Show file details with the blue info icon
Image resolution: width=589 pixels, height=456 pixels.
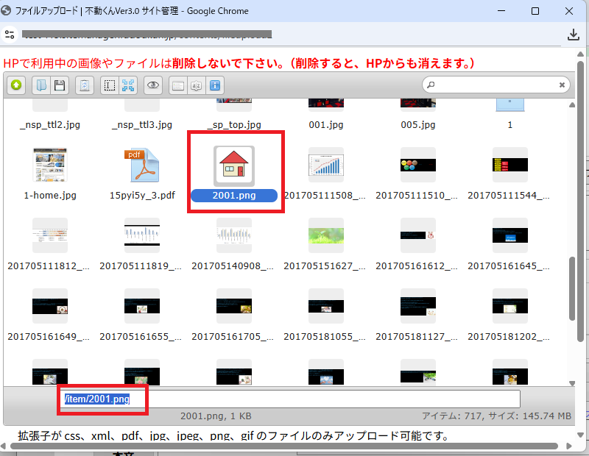[216, 85]
